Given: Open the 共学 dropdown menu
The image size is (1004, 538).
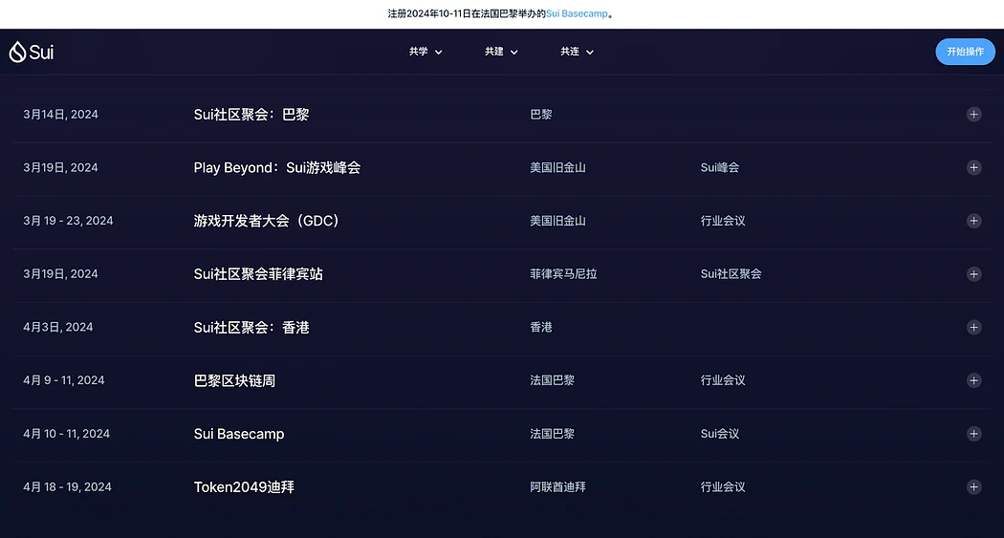Looking at the screenshot, I should coord(426,52).
